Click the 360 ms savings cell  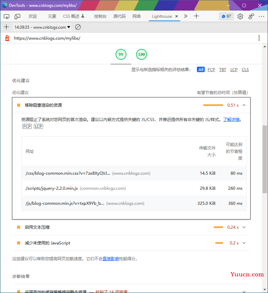pyautogui.click(x=235, y=203)
